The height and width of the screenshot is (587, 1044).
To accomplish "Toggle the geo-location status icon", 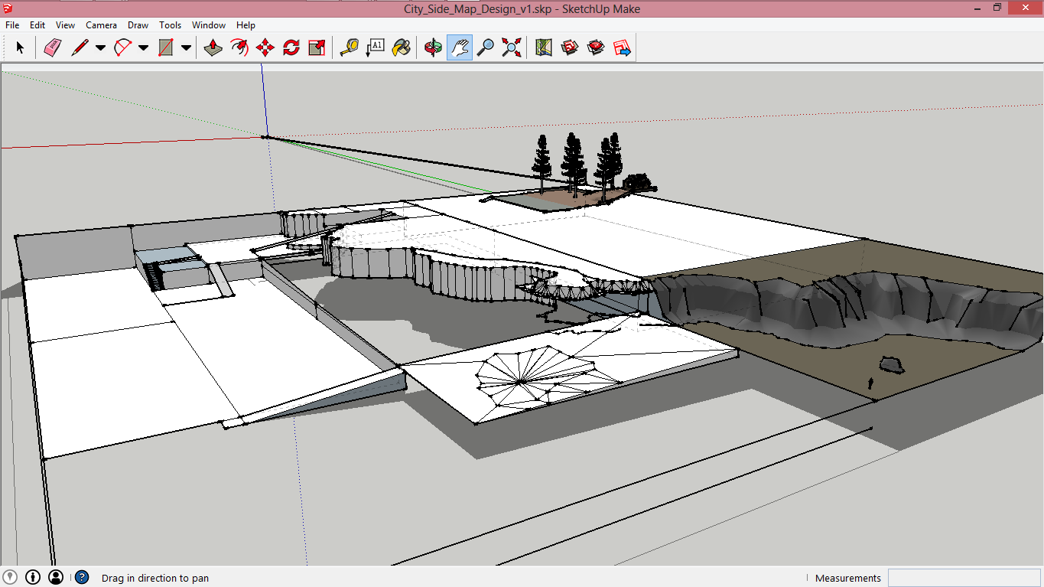I will point(10,577).
